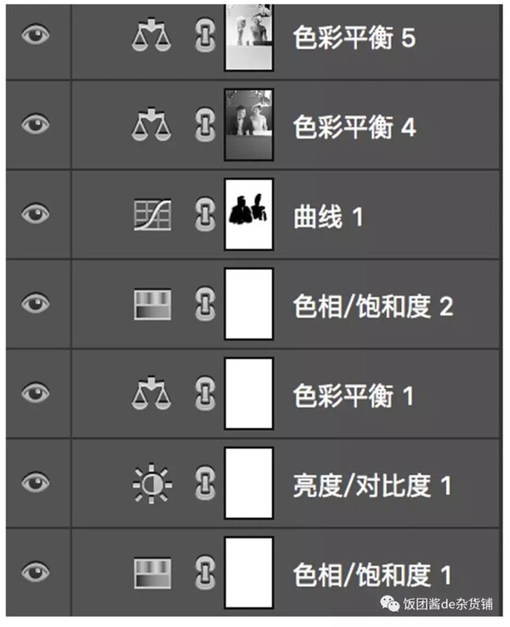
Task: Toggle the eye on 色相/饱和度 1
Action: [36, 572]
